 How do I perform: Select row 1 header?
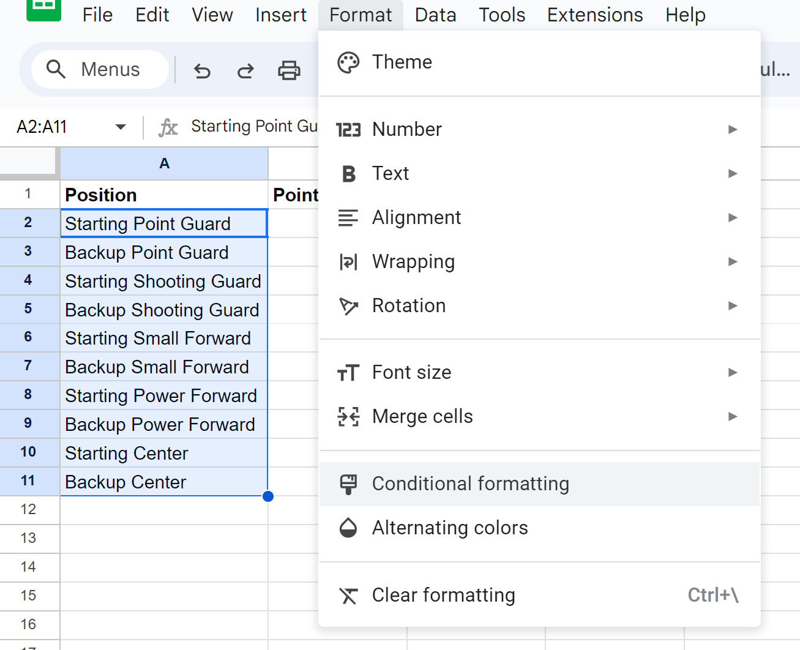coord(29,195)
